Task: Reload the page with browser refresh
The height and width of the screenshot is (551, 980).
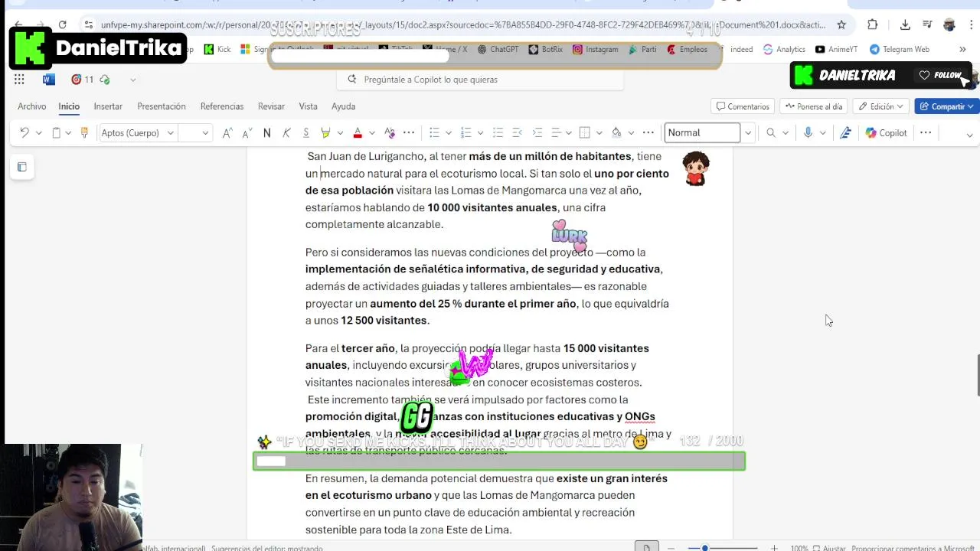Action: point(62,24)
